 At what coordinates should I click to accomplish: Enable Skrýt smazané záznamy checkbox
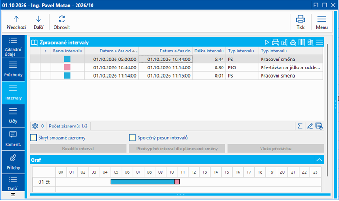coord(33,138)
